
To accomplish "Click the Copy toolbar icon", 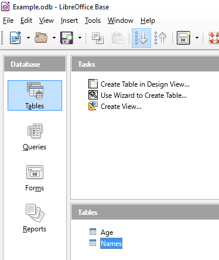I will click(x=98, y=38).
